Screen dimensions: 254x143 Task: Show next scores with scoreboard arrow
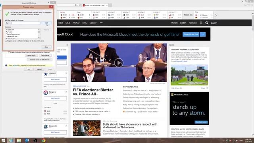[x=216, y=15]
